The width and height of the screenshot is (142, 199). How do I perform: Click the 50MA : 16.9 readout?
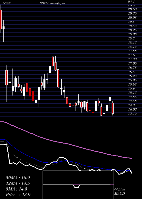(x=18, y=177)
